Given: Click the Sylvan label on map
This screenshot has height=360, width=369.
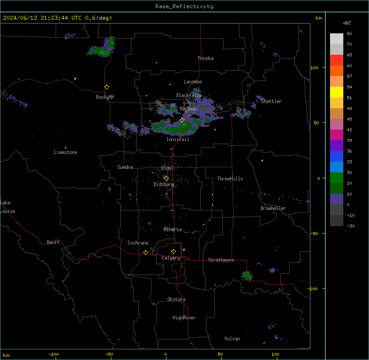Looking at the screenshot, I should click(x=167, y=105).
